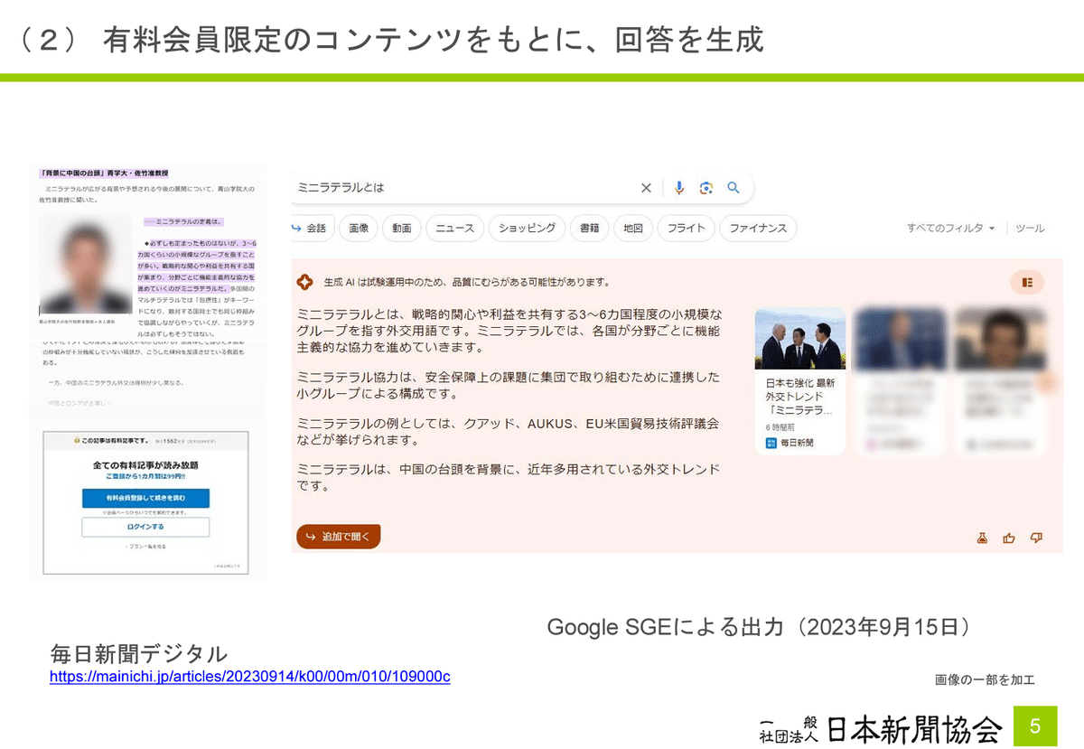
Task: Click the 生成 AI は試験運用中 disclaimer text
Action: pyautogui.click(x=466, y=282)
